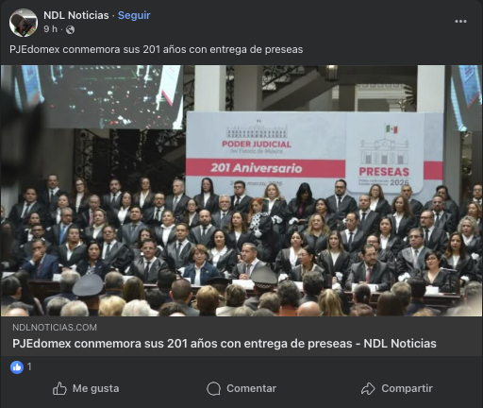Click the share arrow icon
The width and height of the screenshot is (483, 408).
tap(368, 388)
